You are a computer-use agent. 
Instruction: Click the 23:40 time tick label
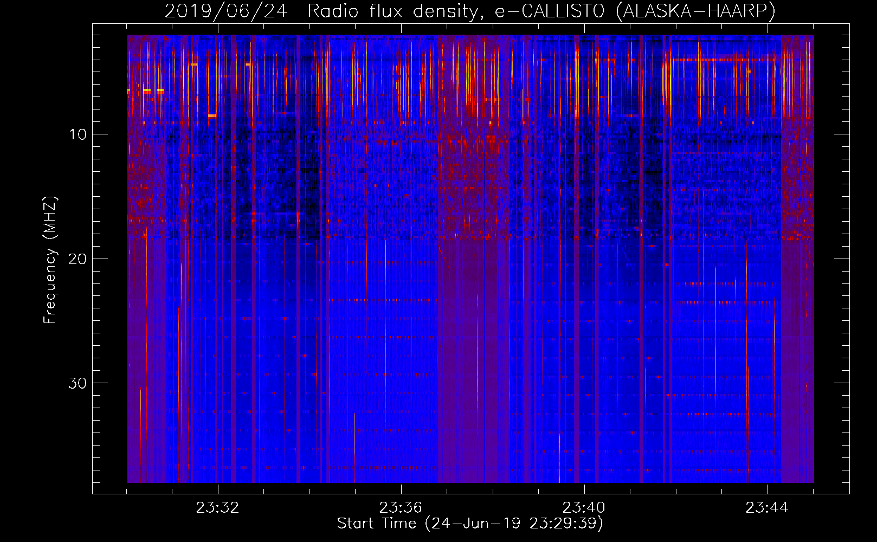click(x=584, y=508)
